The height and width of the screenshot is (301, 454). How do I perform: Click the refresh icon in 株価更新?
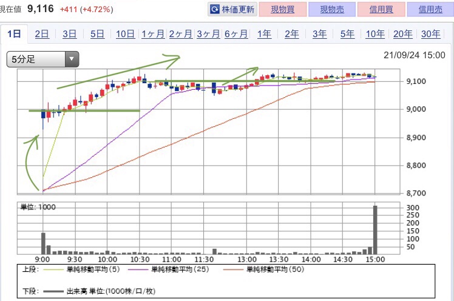214,10
